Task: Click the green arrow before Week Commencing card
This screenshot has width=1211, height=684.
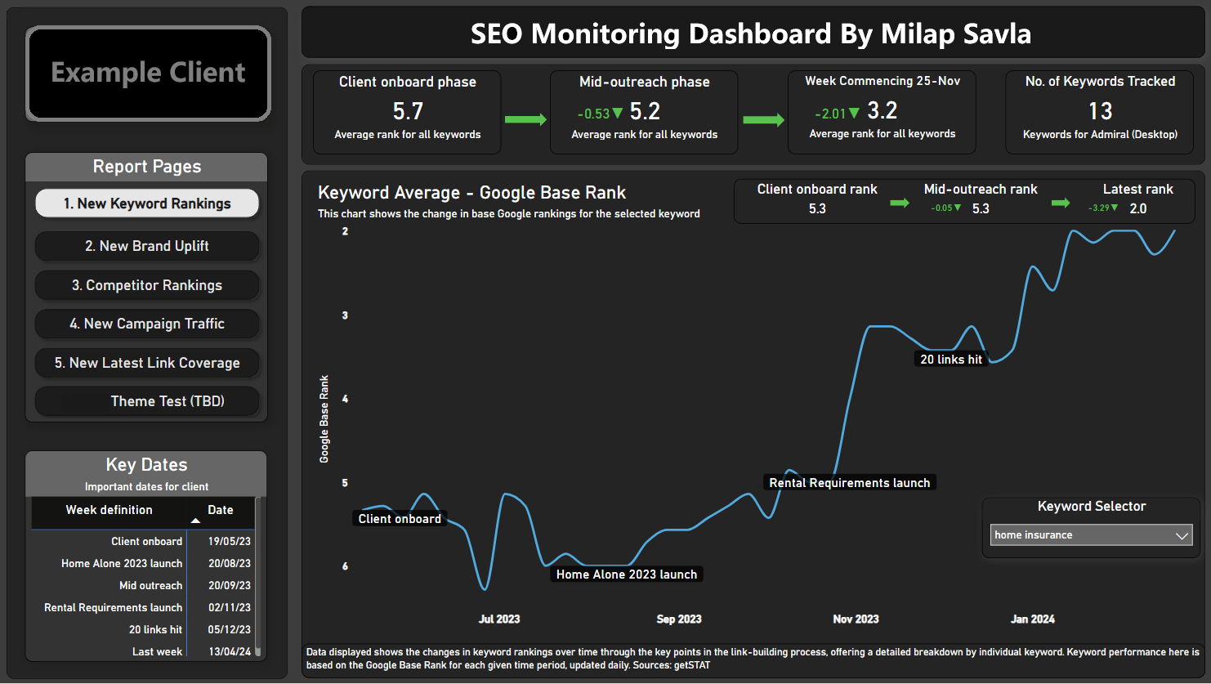Action: click(x=763, y=120)
